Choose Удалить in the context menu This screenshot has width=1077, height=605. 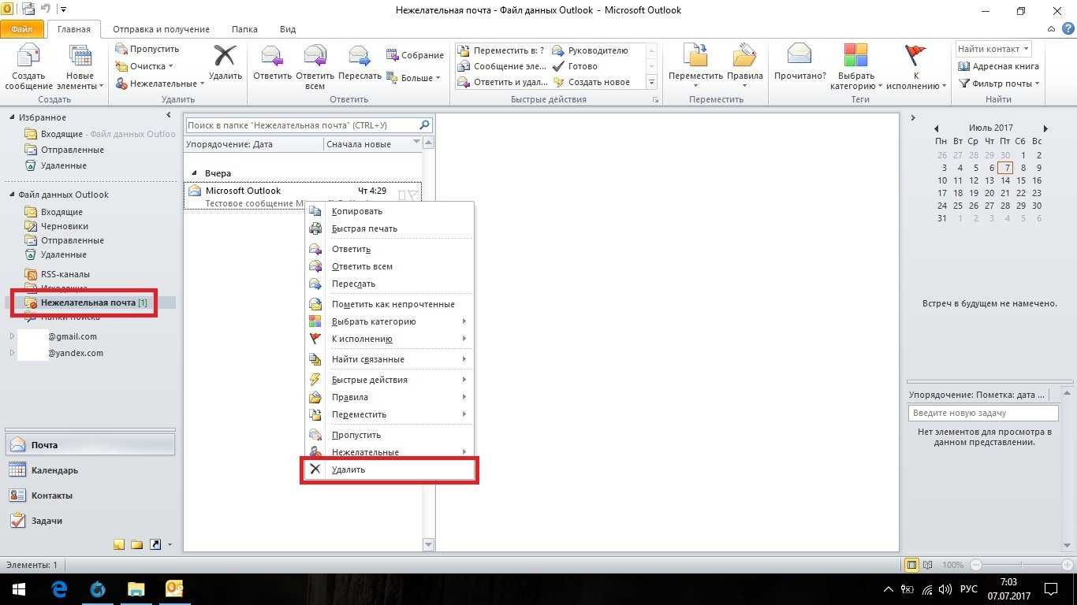389,470
